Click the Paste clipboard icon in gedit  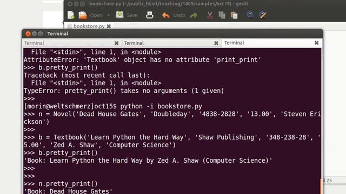[x=234, y=15]
